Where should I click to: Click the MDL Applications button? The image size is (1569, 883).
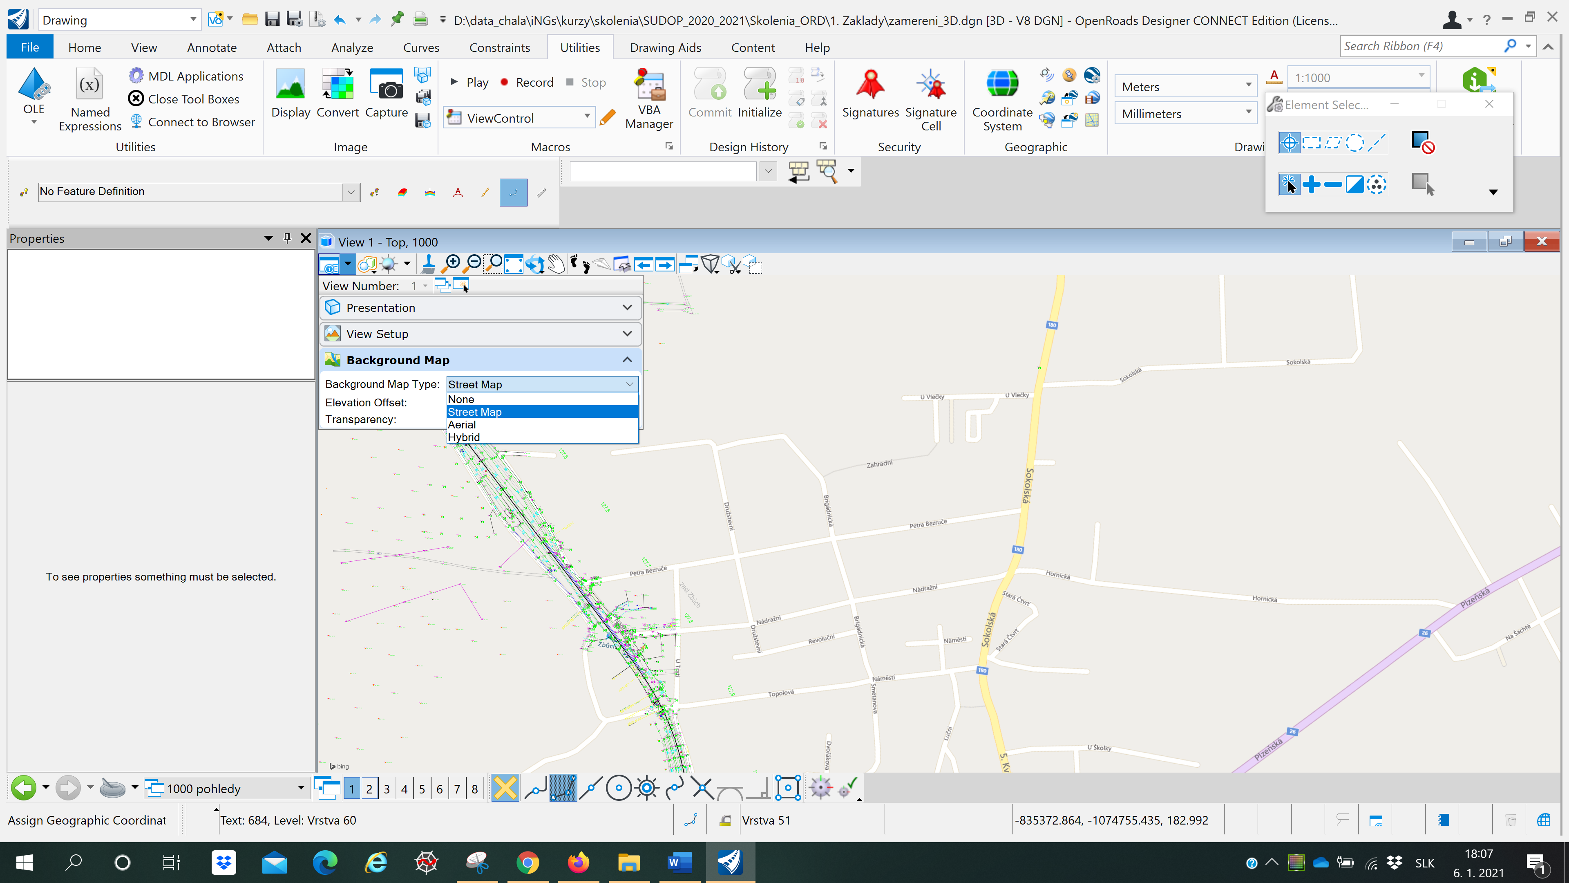pos(186,76)
